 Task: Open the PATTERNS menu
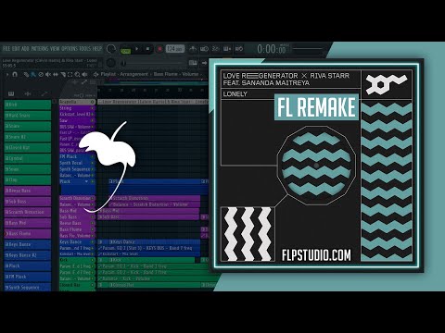[x=40, y=49]
